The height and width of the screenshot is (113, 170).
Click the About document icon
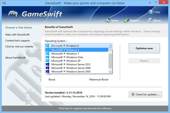pyautogui.click(x=150, y=20)
